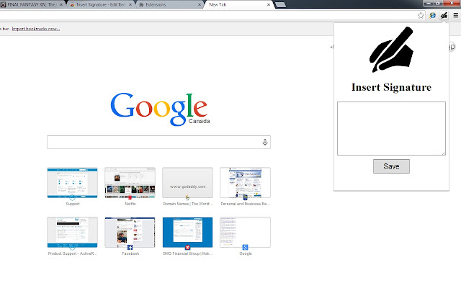This screenshot has width=461, height=288.
Task: Open a new tab with the new-tab button
Action: click(x=280, y=5)
